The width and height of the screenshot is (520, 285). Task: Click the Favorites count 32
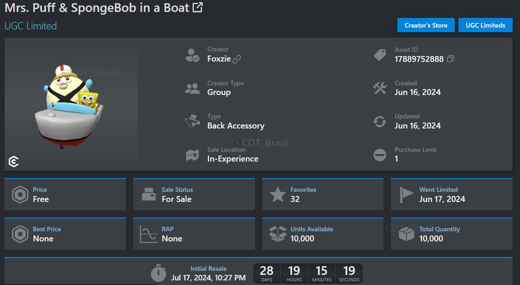tap(295, 199)
